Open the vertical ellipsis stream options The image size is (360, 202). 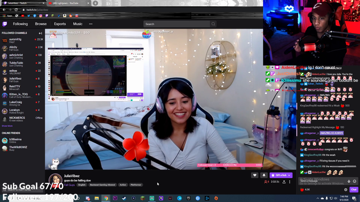point(290,182)
